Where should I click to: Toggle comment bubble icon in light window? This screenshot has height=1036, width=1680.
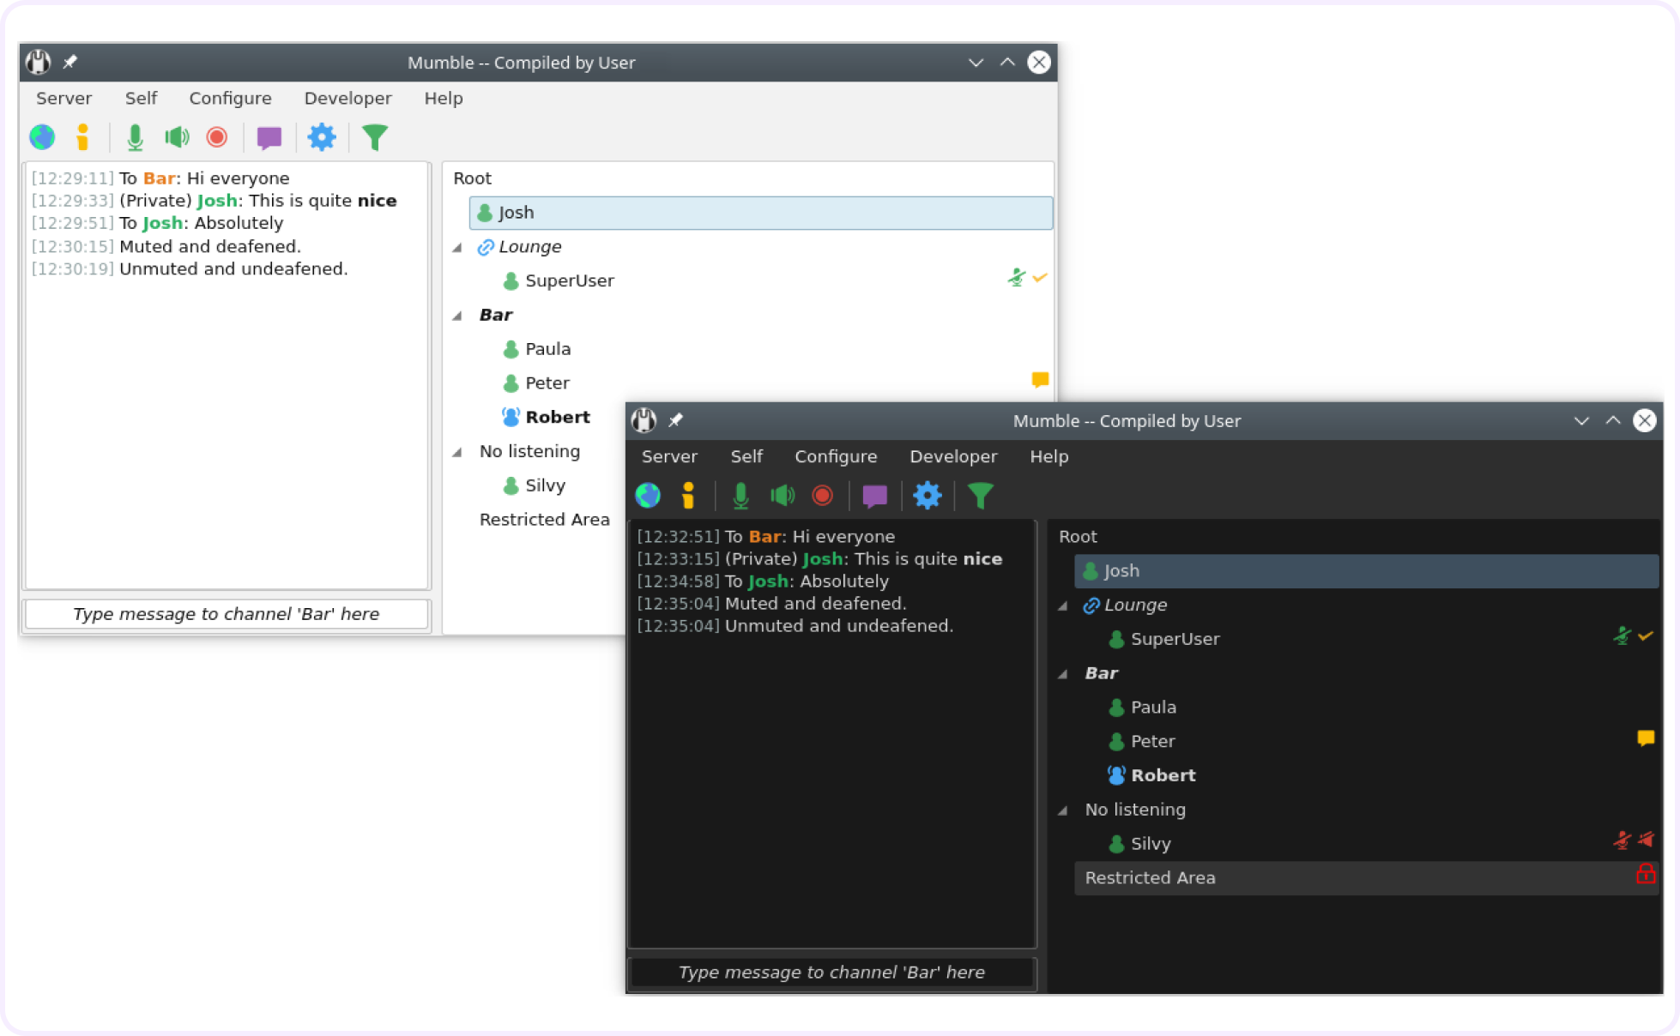pyautogui.click(x=269, y=137)
